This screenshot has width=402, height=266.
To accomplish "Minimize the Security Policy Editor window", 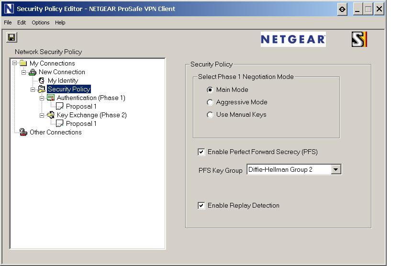I will (357, 10).
